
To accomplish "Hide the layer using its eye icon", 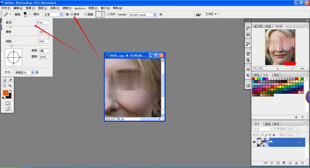I will tap(255, 142).
